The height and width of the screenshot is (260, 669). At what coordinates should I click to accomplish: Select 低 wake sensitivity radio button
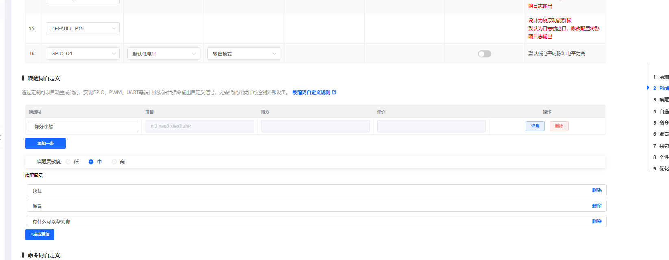[68, 162]
